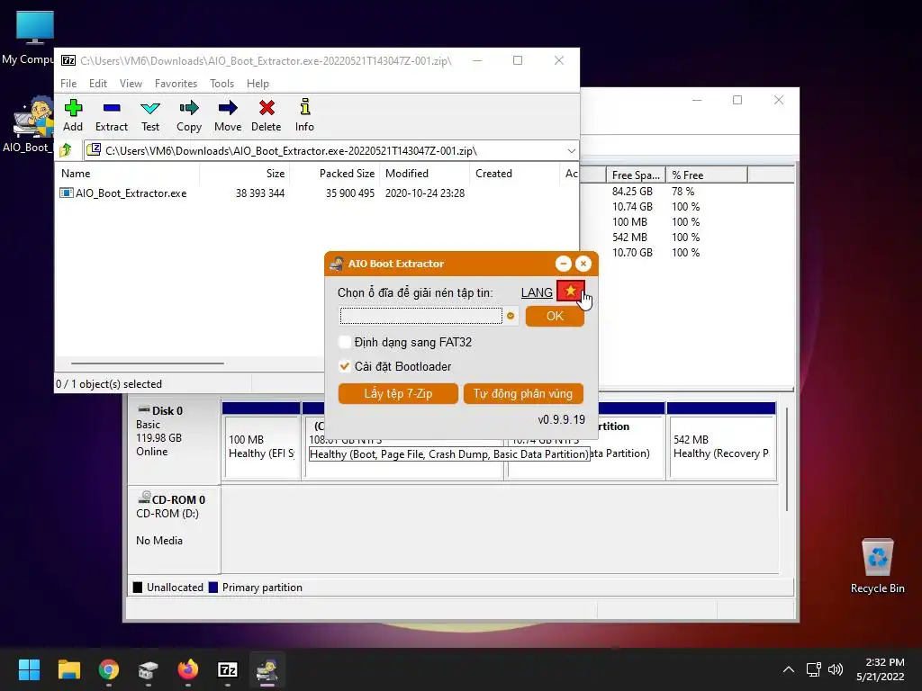The width and height of the screenshot is (922, 691).
Task: Open the Edit menu in 7-Zip
Action: tap(97, 84)
